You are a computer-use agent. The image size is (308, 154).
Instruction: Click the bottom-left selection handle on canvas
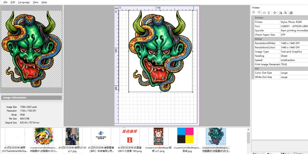point(129,92)
